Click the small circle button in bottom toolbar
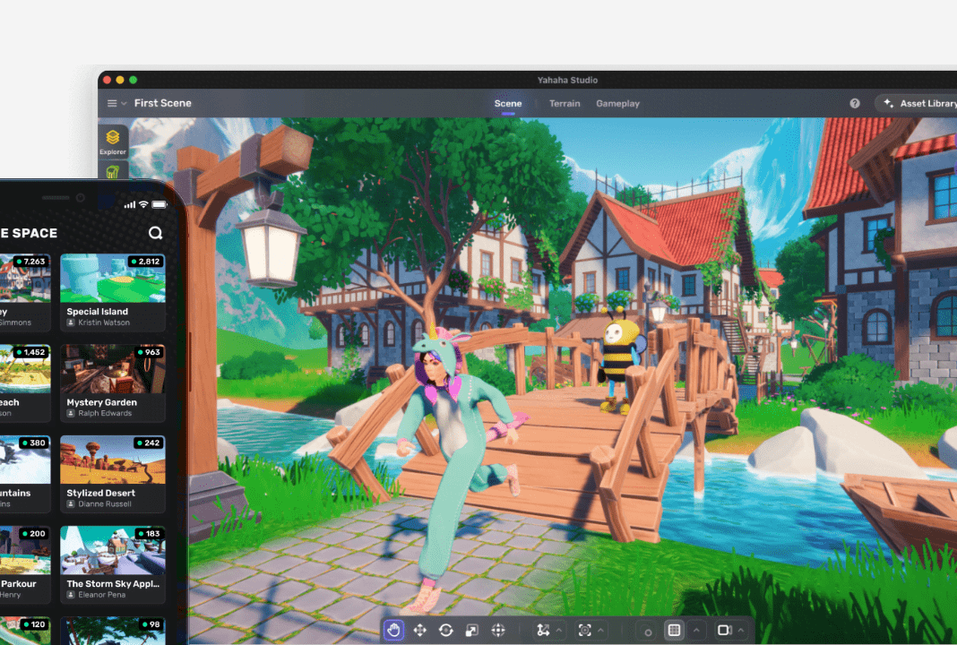 tap(648, 632)
